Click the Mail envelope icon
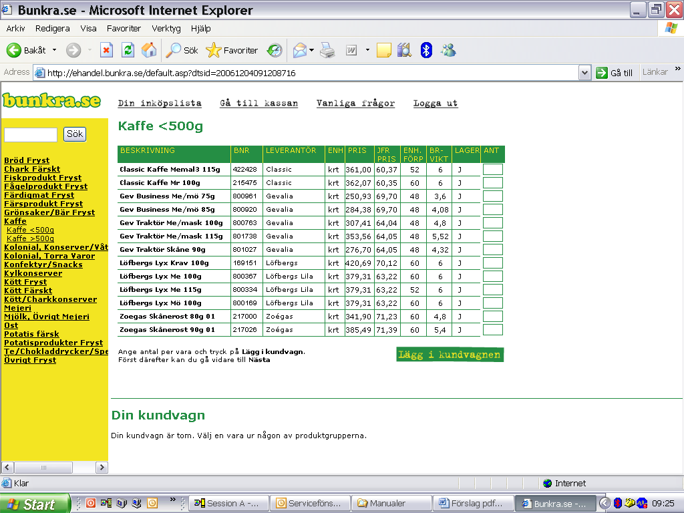The width and height of the screenshot is (684, 513). (x=300, y=50)
